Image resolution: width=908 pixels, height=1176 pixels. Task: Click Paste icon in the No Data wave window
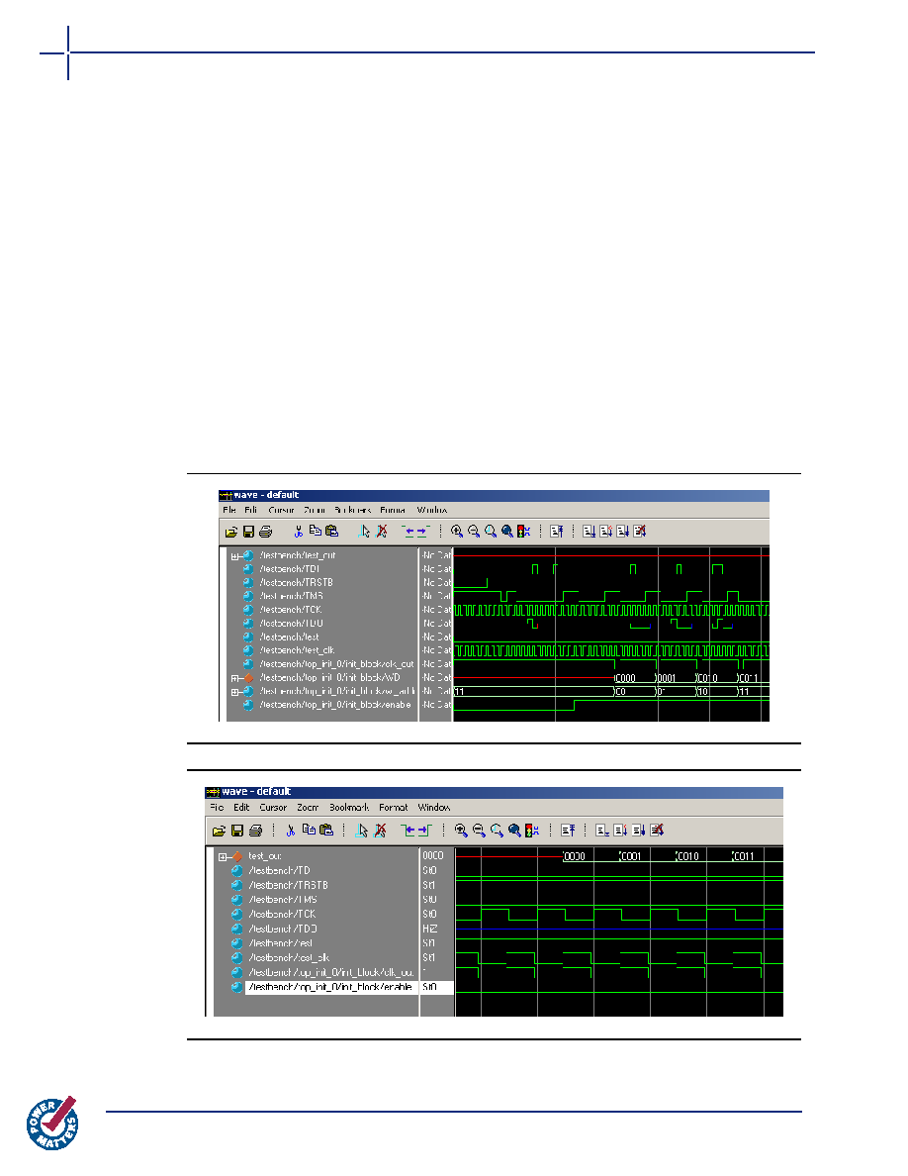[332, 531]
